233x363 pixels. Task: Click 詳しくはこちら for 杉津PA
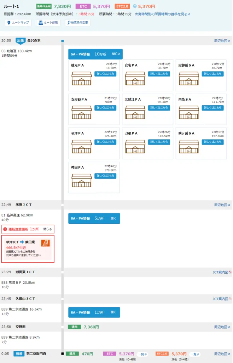105,142
